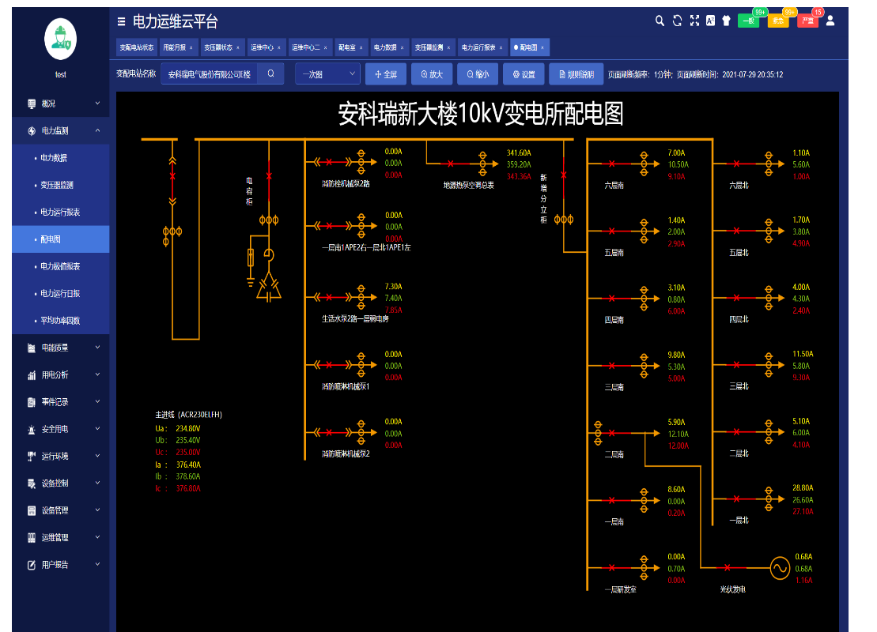Collapse the 电力监测 sidebar section
Viewport: 877px width, 632px height.
[61, 130]
